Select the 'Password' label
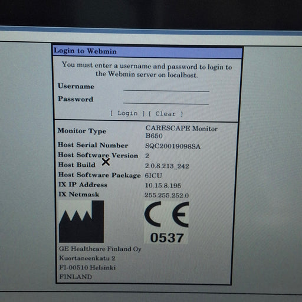This screenshot has height=302, width=302. click(x=75, y=99)
